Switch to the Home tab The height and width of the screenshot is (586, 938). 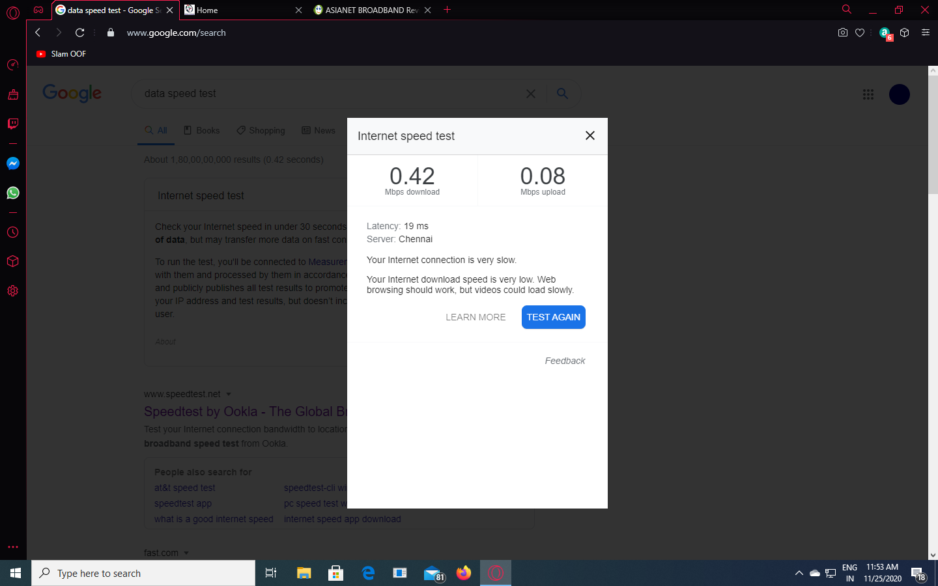point(241,10)
